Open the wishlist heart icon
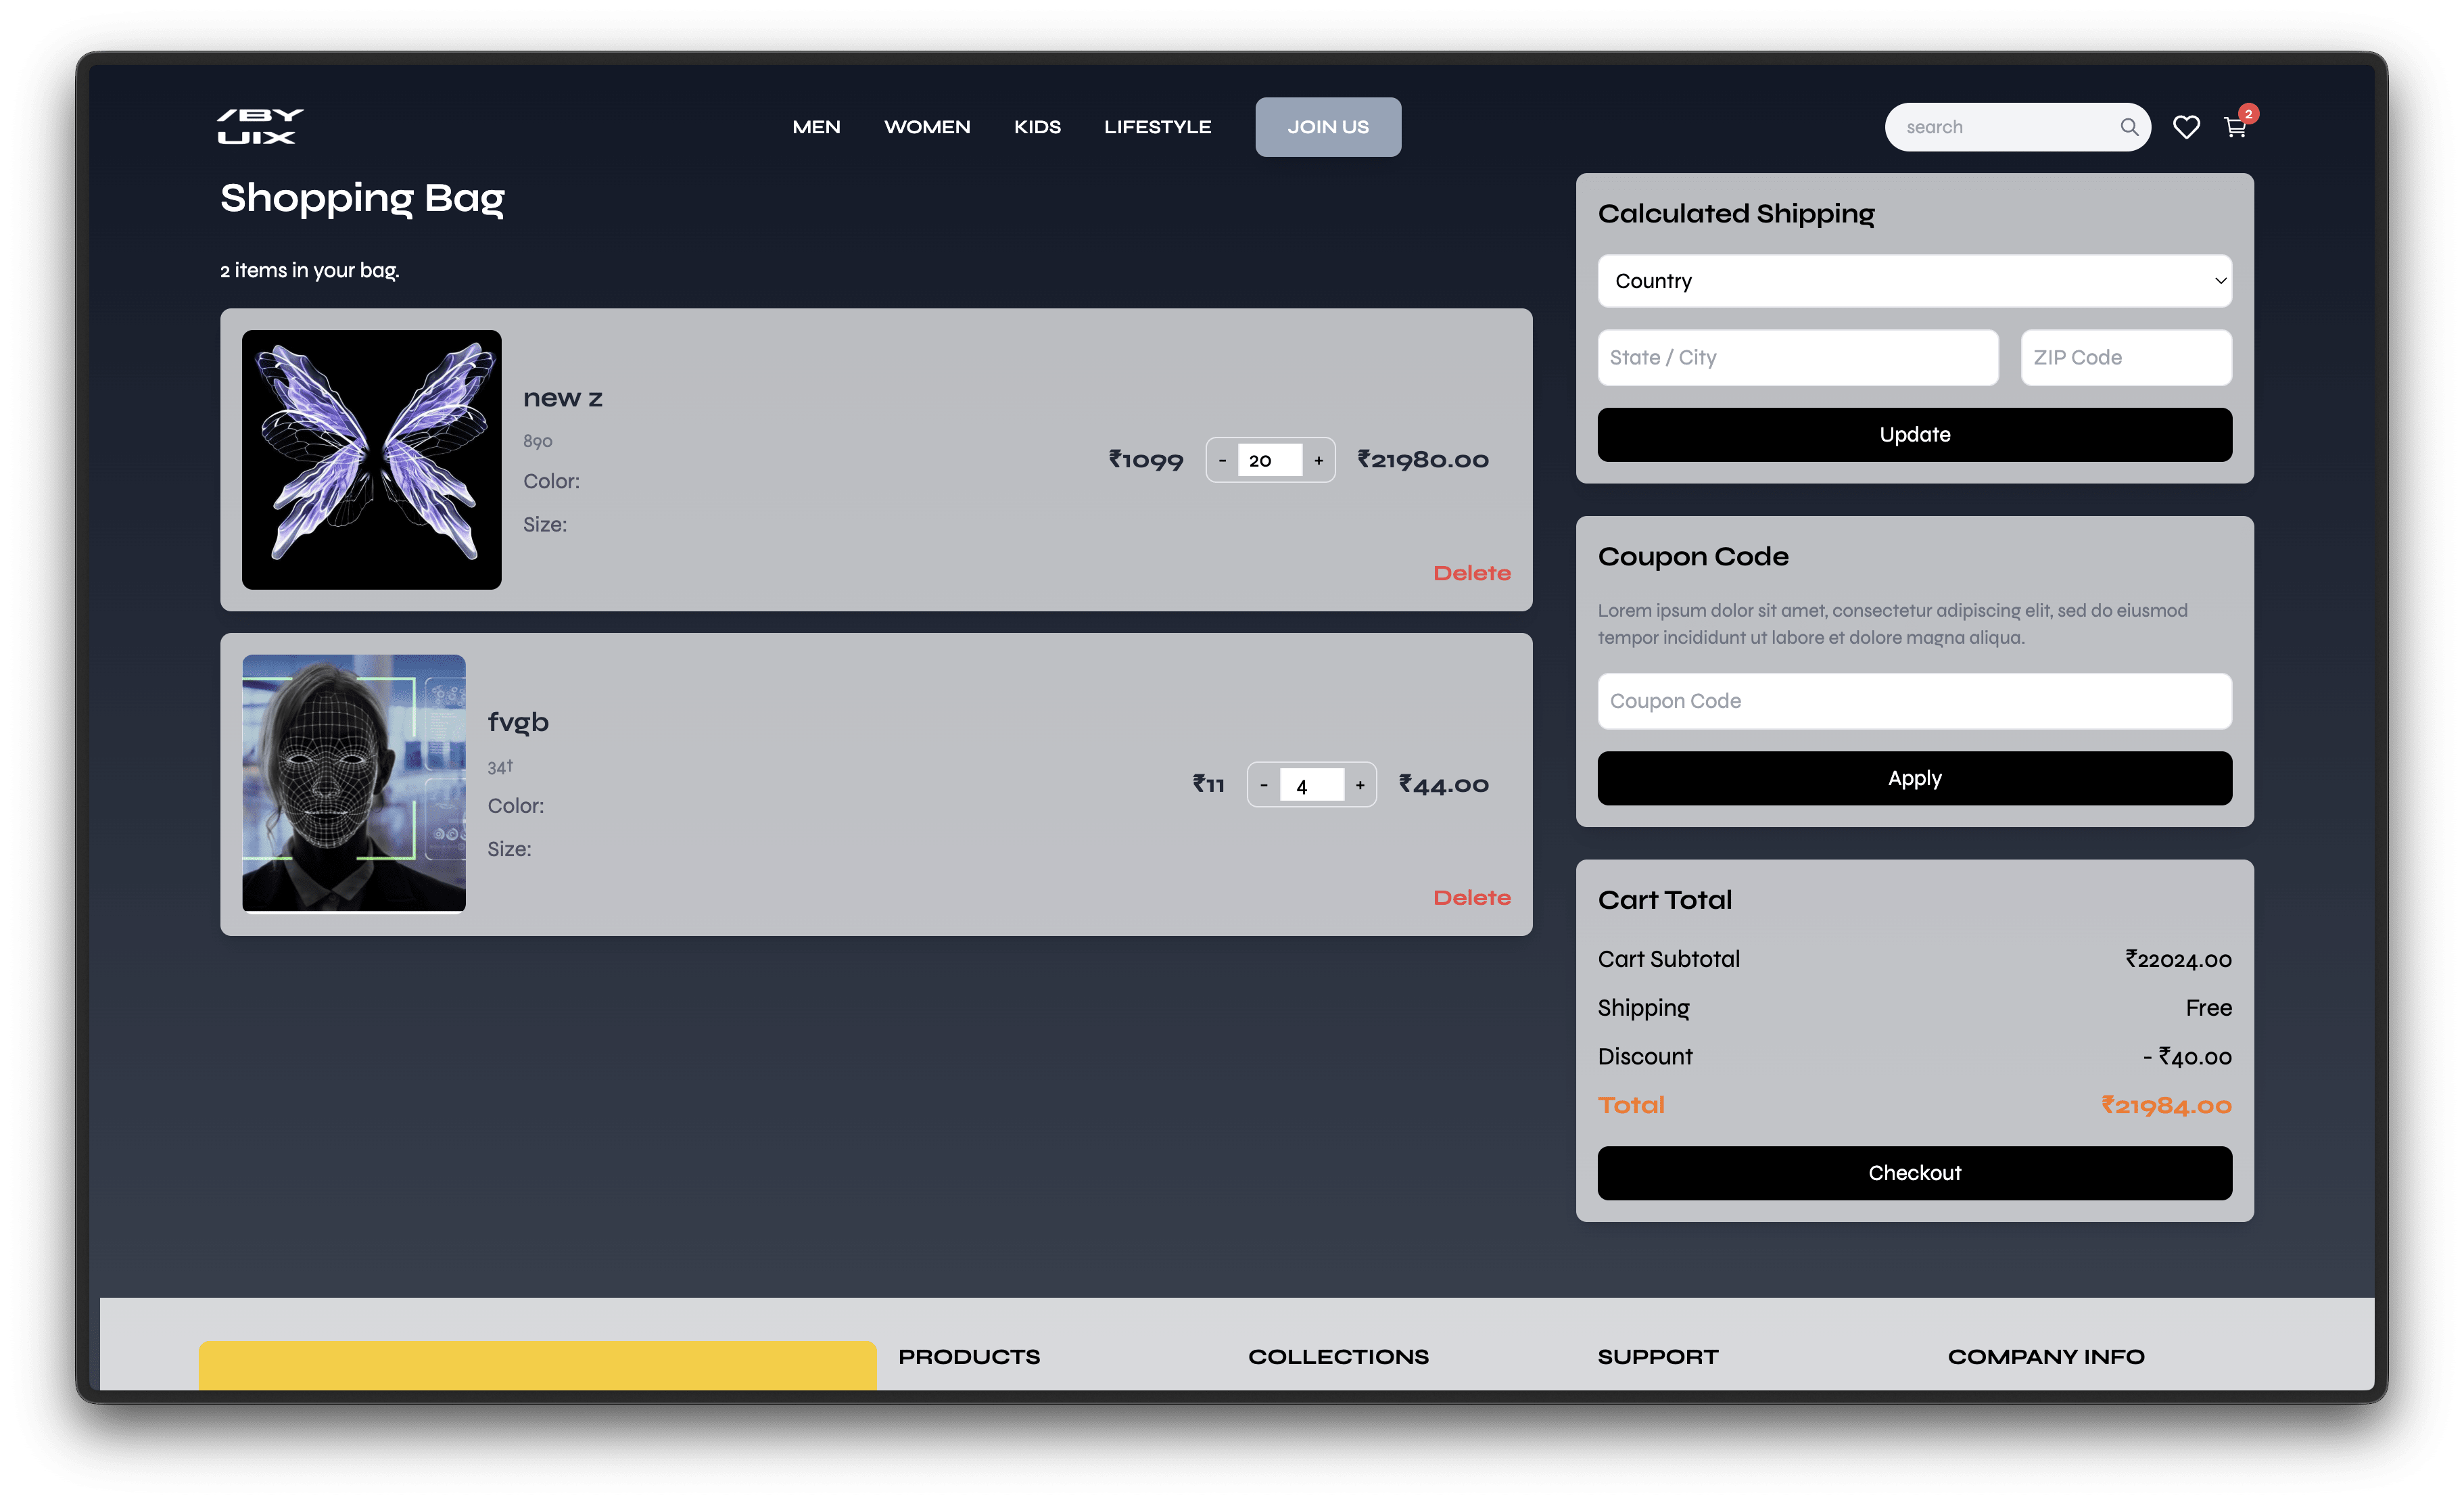Image resolution: width=2464 pixels, height=1504 pixels. pos(2186,127)
